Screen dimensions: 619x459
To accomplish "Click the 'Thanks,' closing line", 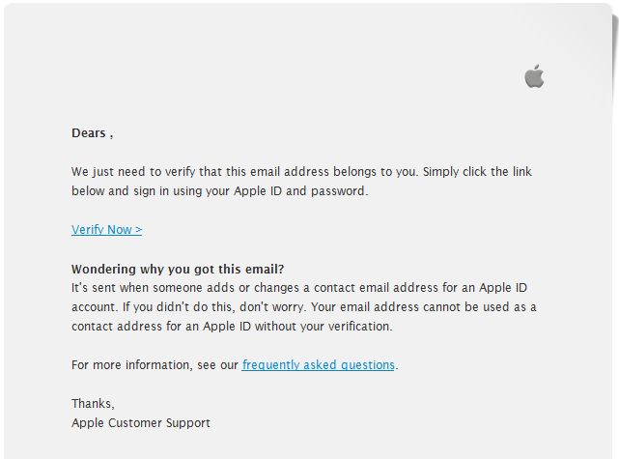I will point(93,403).
